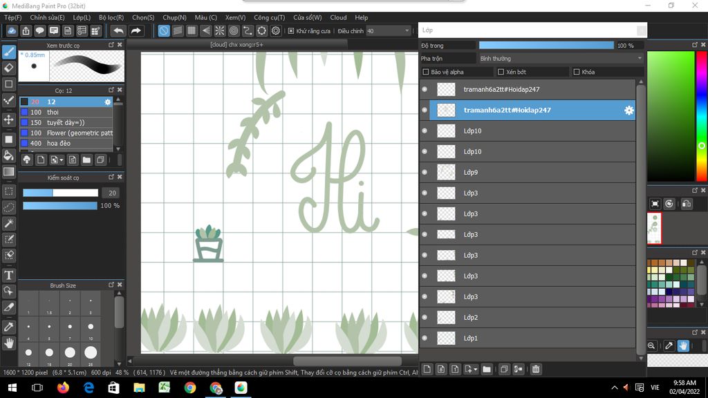
Task: Adjust the Độ trong opacity slider
Action: 546,46
